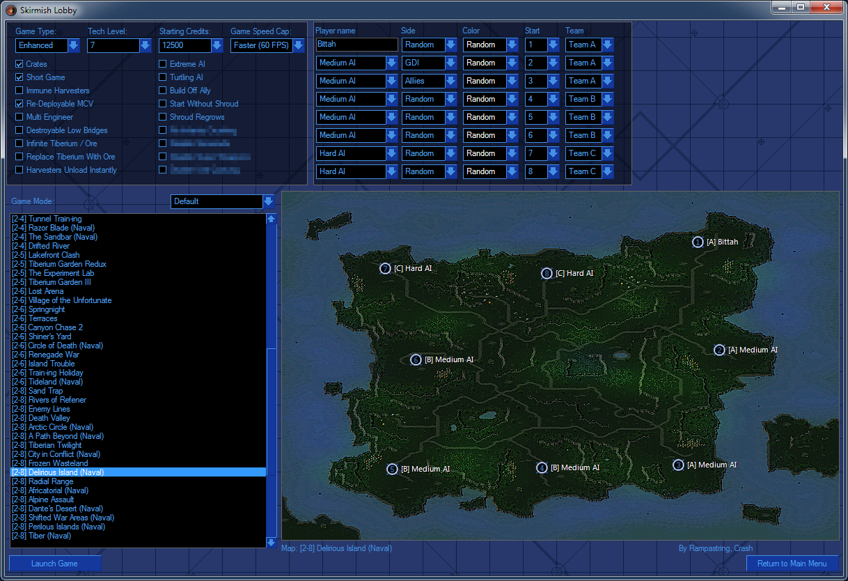Check the Turtling AI box

point(163,77)
